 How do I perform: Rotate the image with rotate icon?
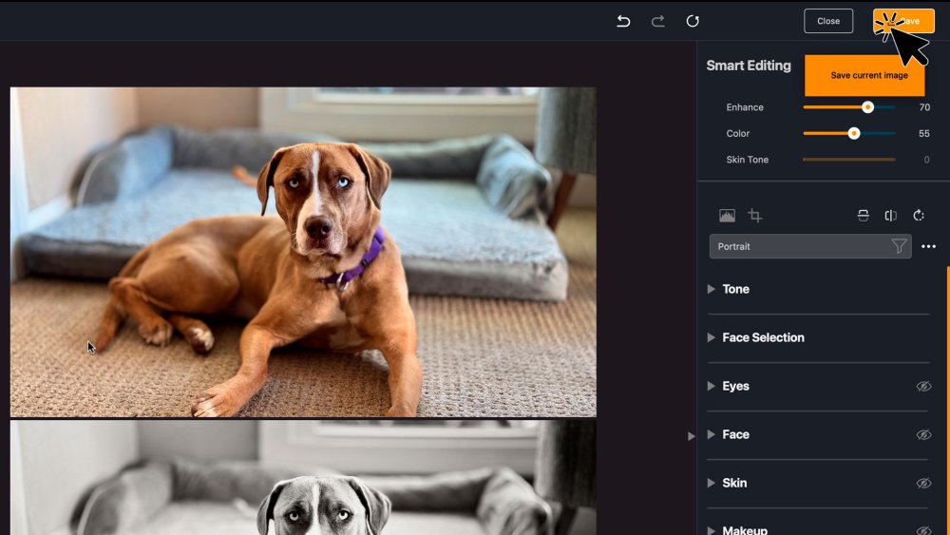[919, 215]
